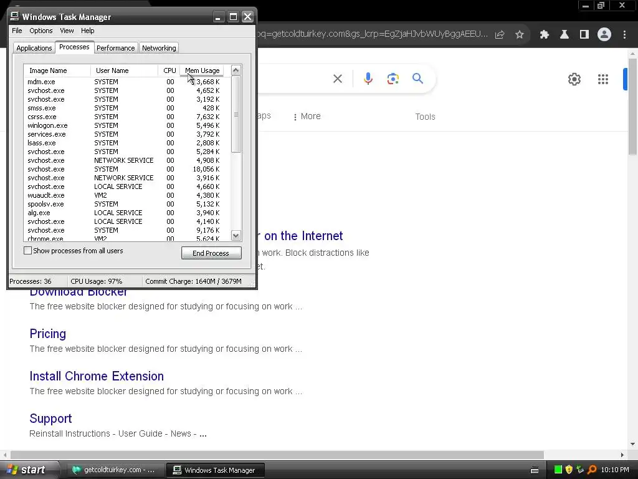
Task: Select the winlogon.exe process row
Action: (x=124, y=125)
